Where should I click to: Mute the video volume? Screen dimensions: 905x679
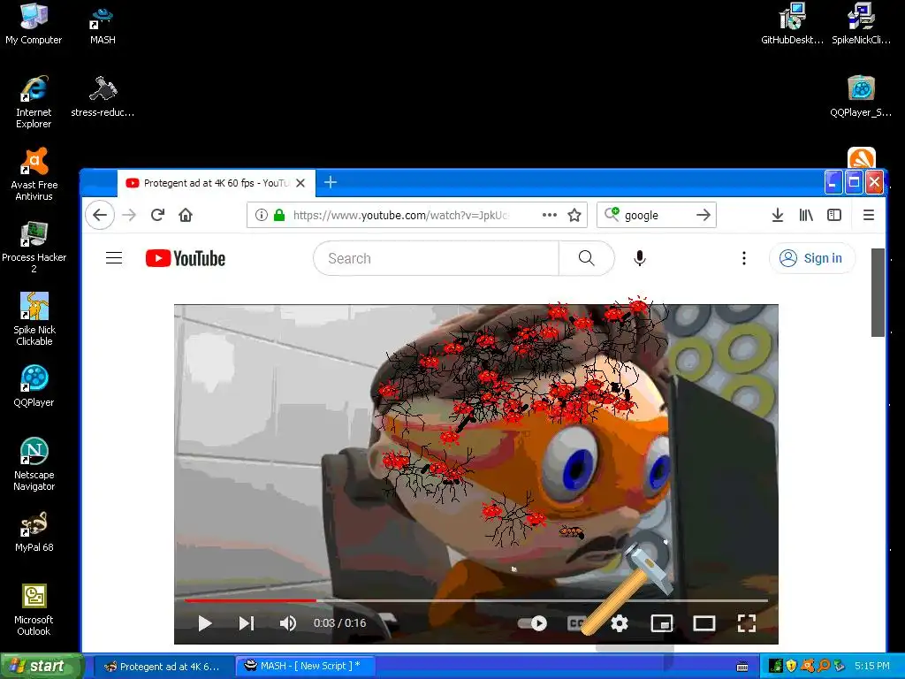(x=287, y=623)
